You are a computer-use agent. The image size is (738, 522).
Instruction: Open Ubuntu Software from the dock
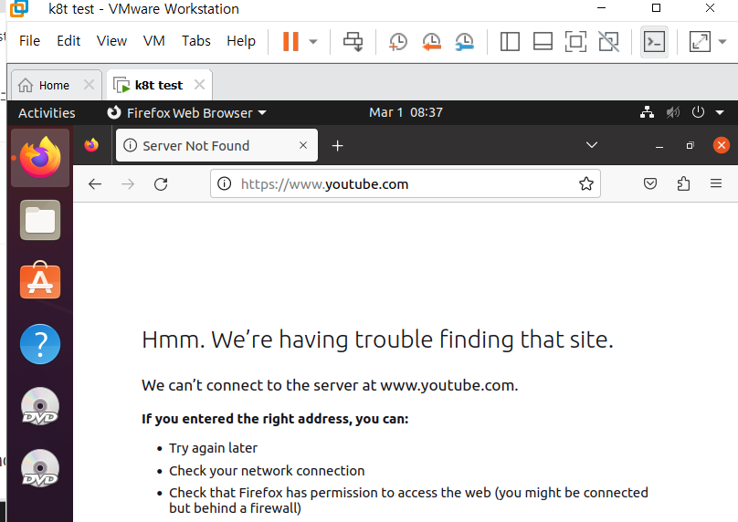(40, 280)
